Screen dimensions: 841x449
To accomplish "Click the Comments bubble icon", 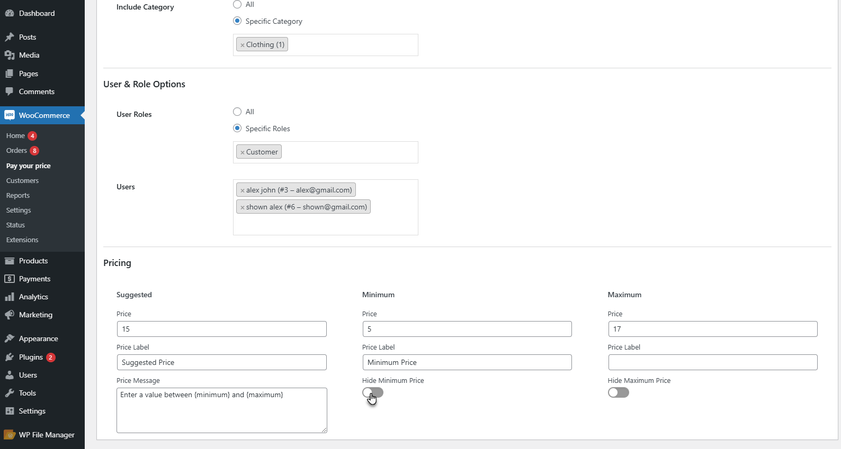I will [x=10, y=91].
